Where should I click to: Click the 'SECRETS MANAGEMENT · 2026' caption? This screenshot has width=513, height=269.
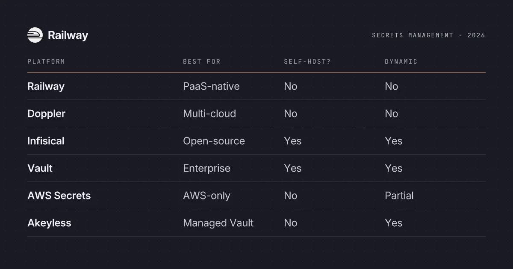point(429,35)
